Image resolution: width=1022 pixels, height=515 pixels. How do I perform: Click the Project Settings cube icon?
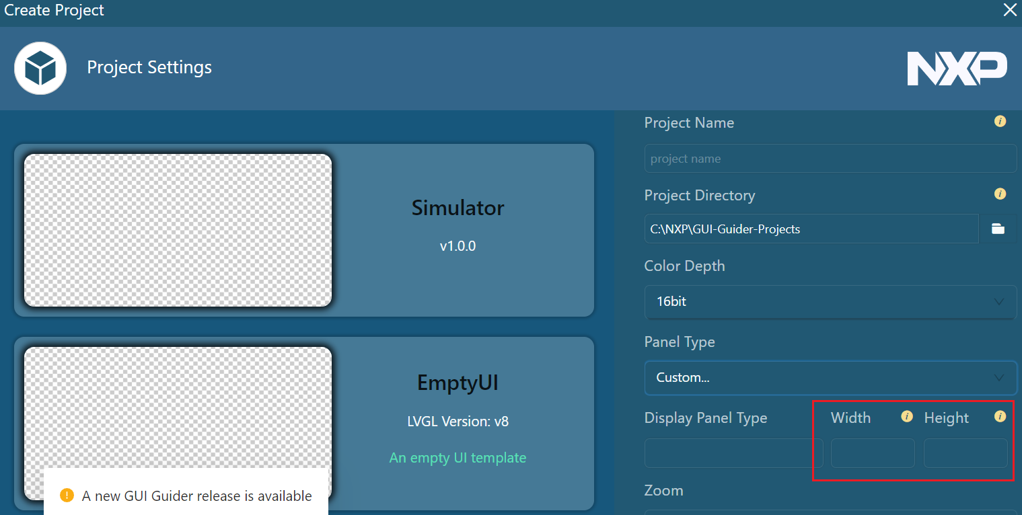(40, 68)
